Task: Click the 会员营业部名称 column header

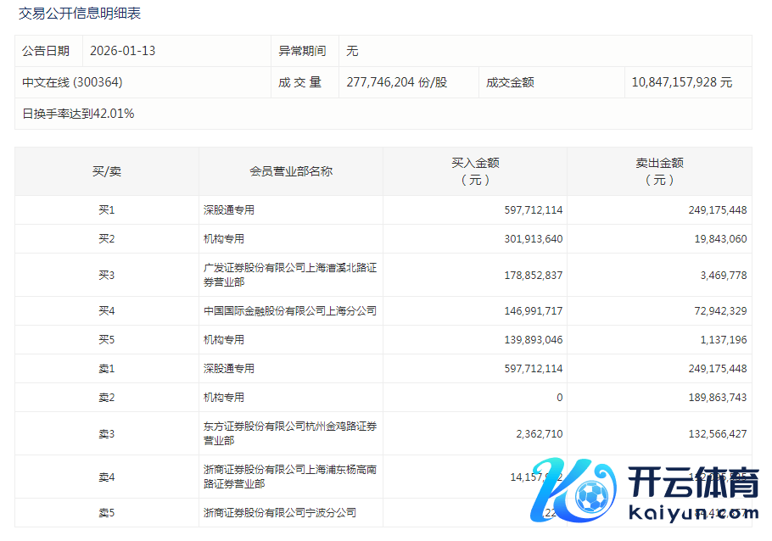Action: coord(290,171)
